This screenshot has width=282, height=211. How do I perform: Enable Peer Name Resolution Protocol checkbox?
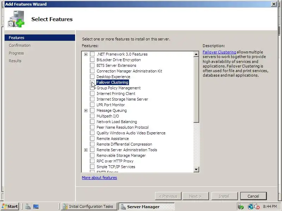click(x=92, y=127)
